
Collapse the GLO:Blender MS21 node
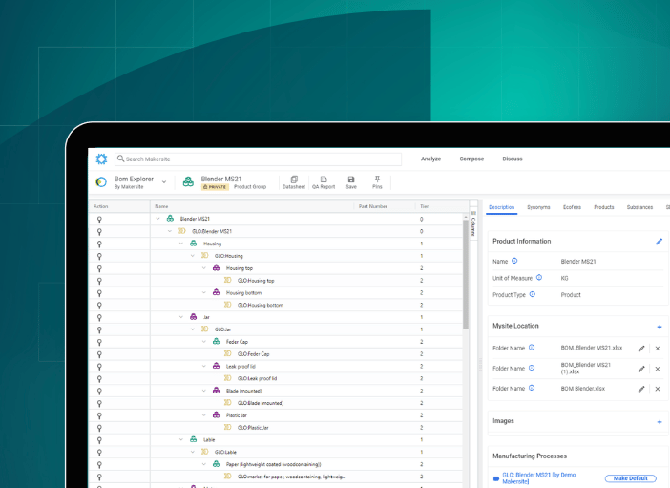[x=170, y=231]
